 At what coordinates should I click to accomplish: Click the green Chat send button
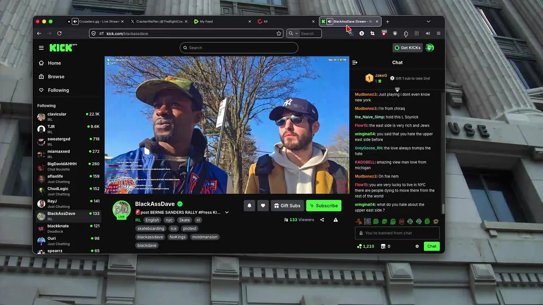click(431, 246)
